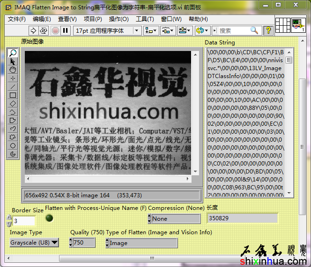Toggle the Flatten with Process-Unique Name LED
The height and width of the screenshot is (267, 311).
49,218
